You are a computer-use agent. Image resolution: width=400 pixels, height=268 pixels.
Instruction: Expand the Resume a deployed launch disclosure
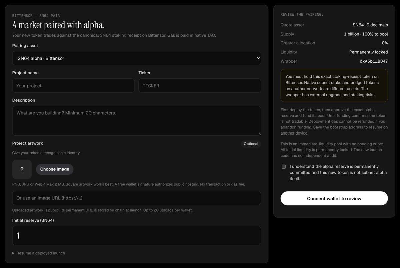click(x=39, y=253)
